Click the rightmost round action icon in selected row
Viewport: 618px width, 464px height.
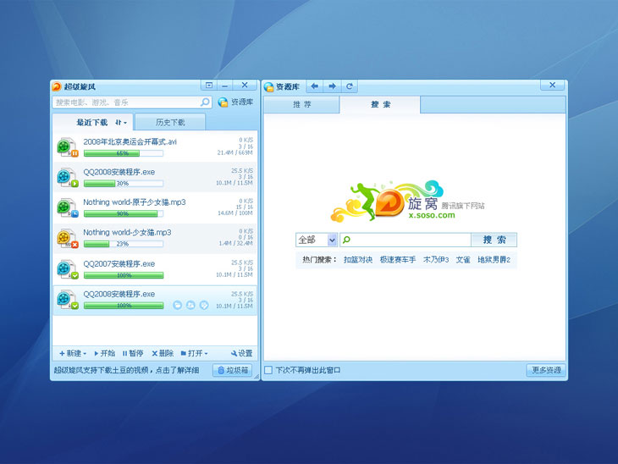coord(204,305)
